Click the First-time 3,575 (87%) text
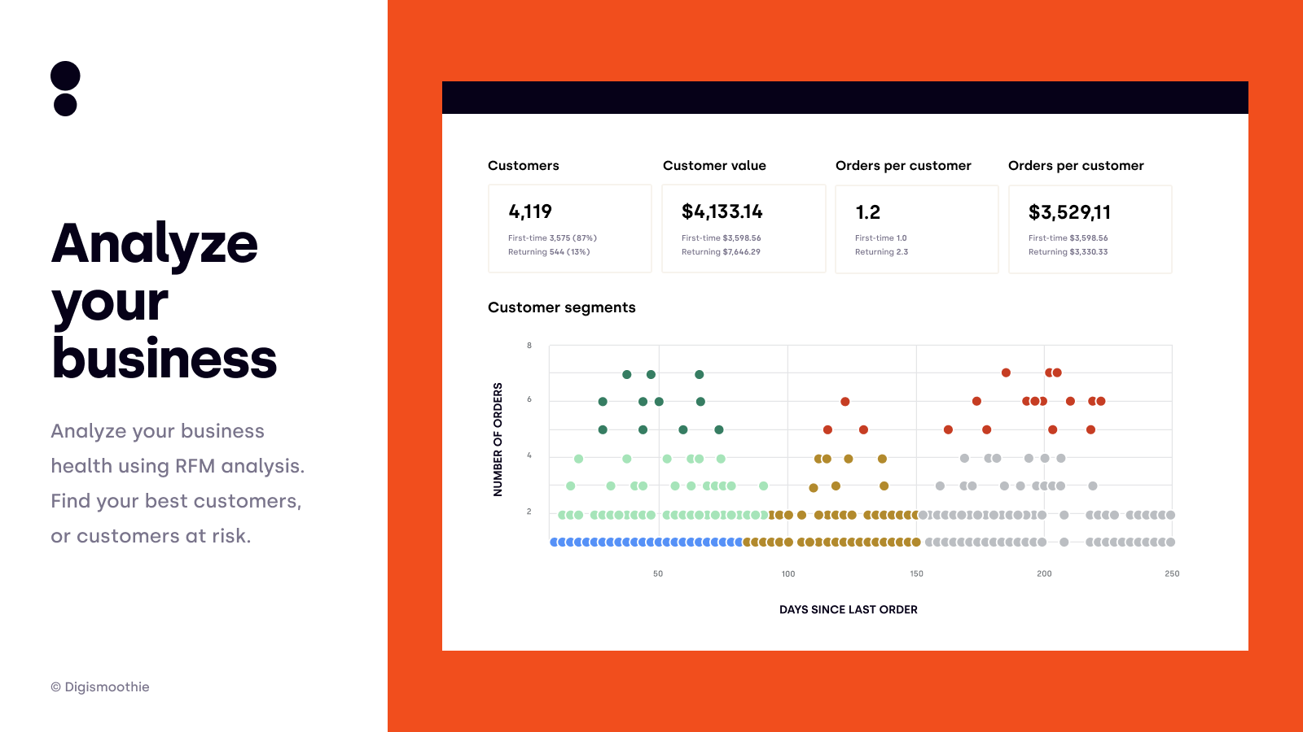The image size is (1303, 732). 553,238
